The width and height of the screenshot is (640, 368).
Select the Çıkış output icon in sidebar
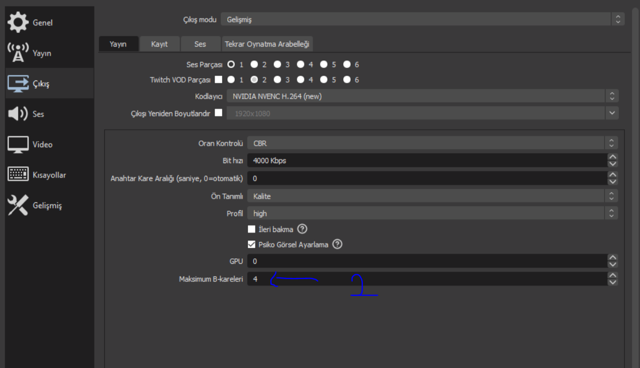pyautogui.click(x=18, y=83)
